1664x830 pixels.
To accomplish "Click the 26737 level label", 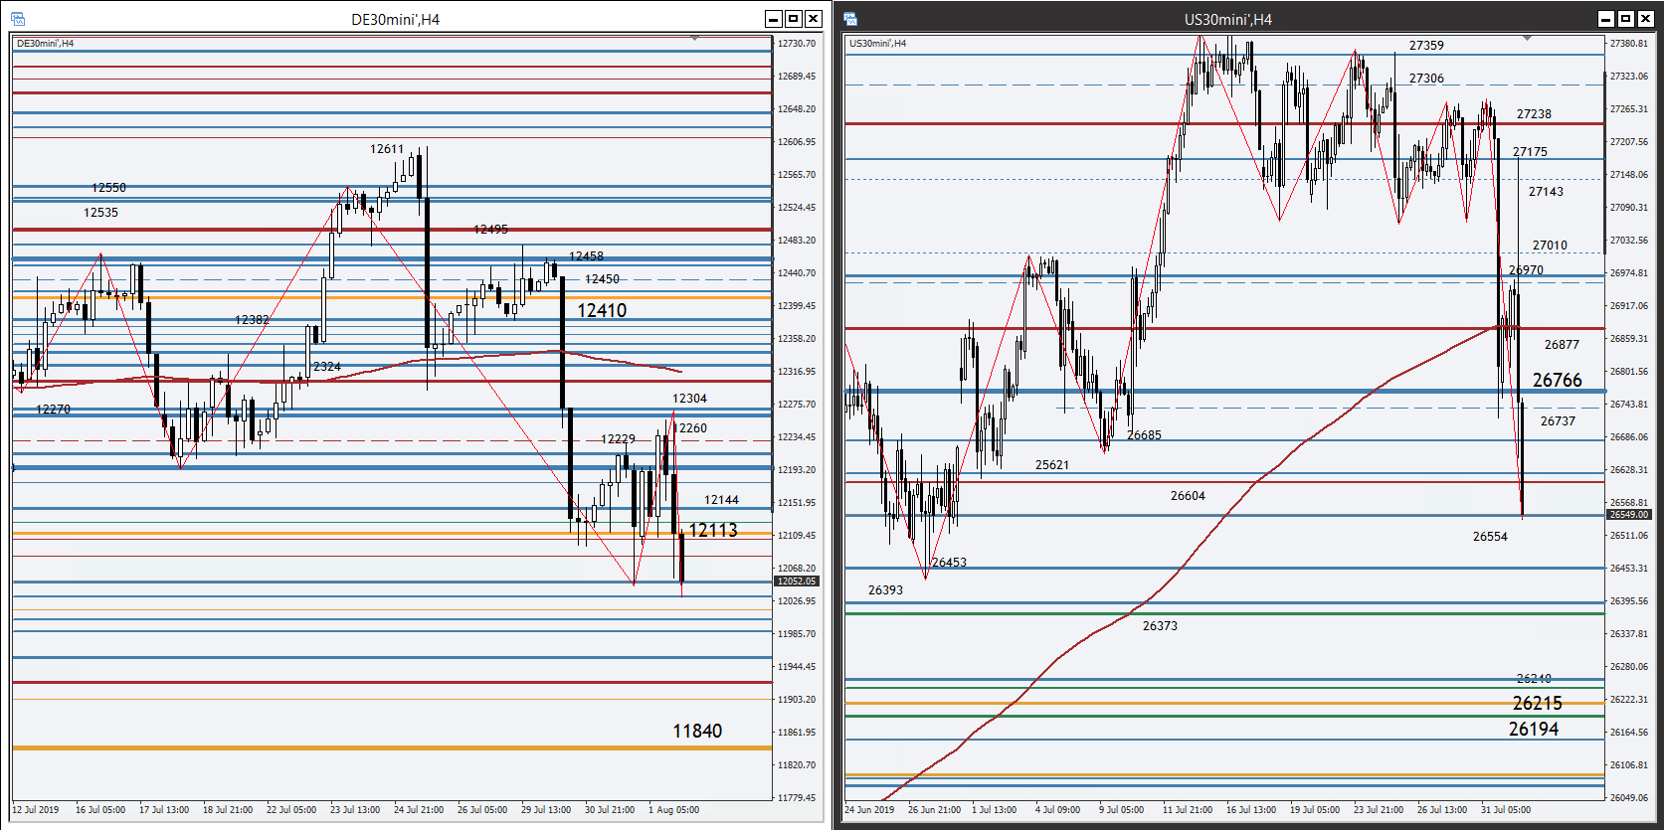I will point(1558,421).
